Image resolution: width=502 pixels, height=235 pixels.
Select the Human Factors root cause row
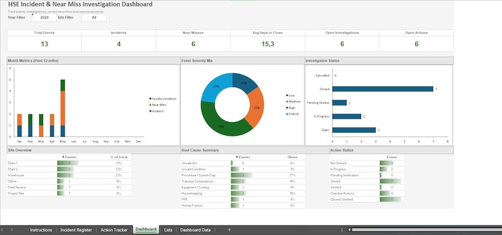pos(243,205)
